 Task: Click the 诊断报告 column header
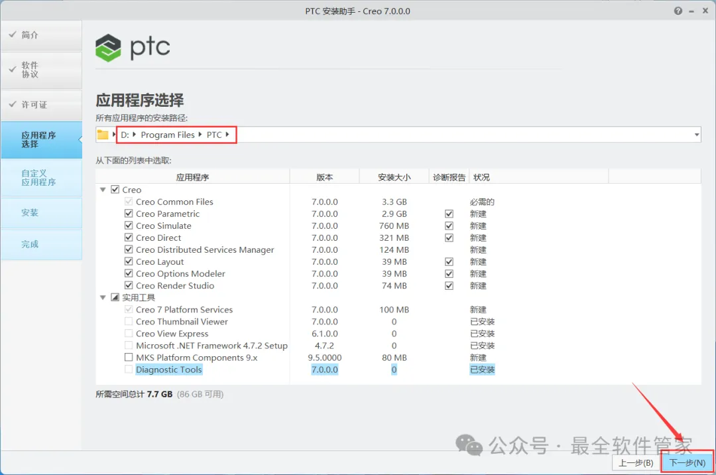[x=449, y=177]
